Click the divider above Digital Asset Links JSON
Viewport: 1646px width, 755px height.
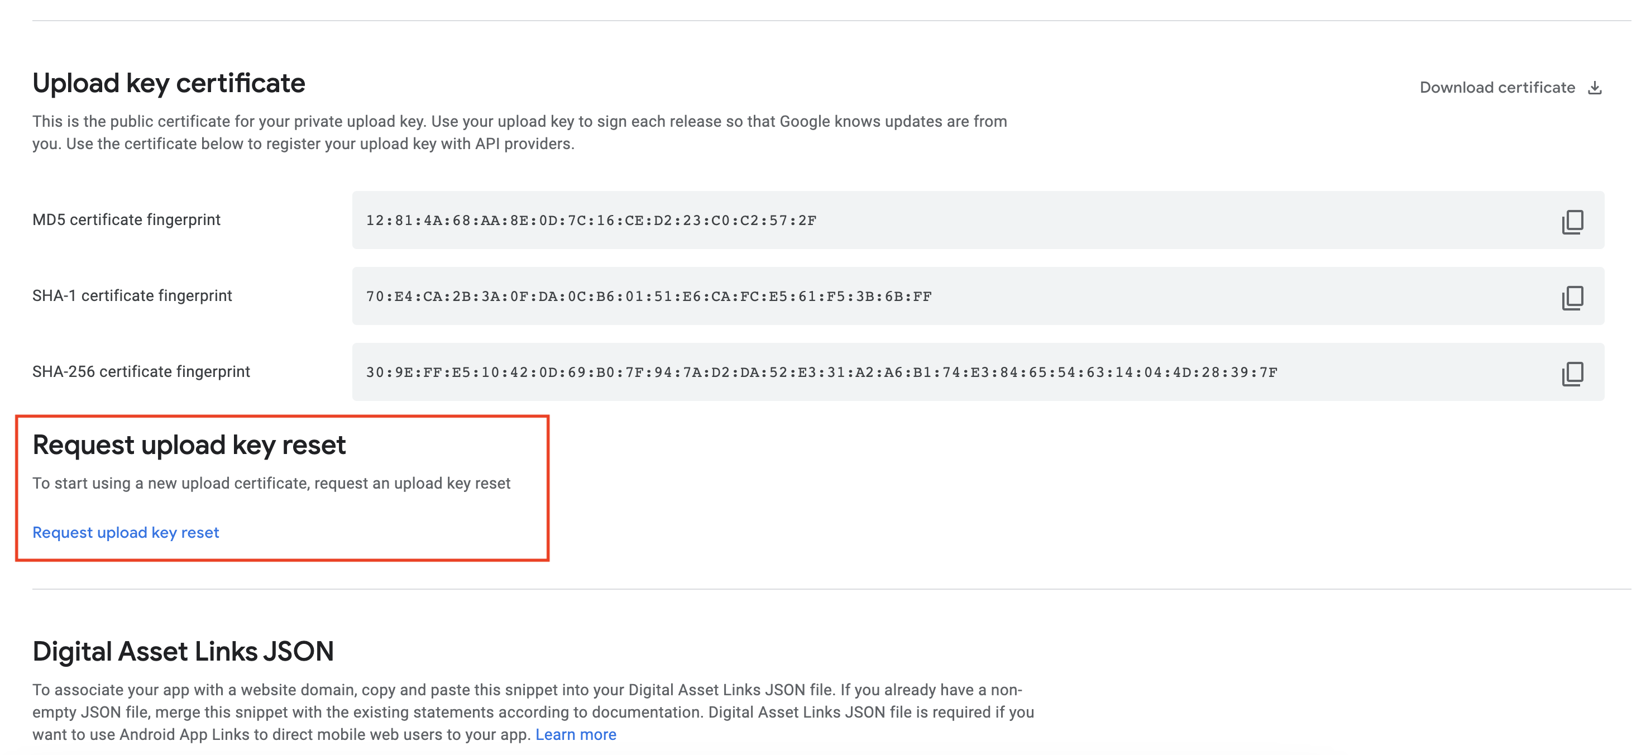(x=831, y=589)
